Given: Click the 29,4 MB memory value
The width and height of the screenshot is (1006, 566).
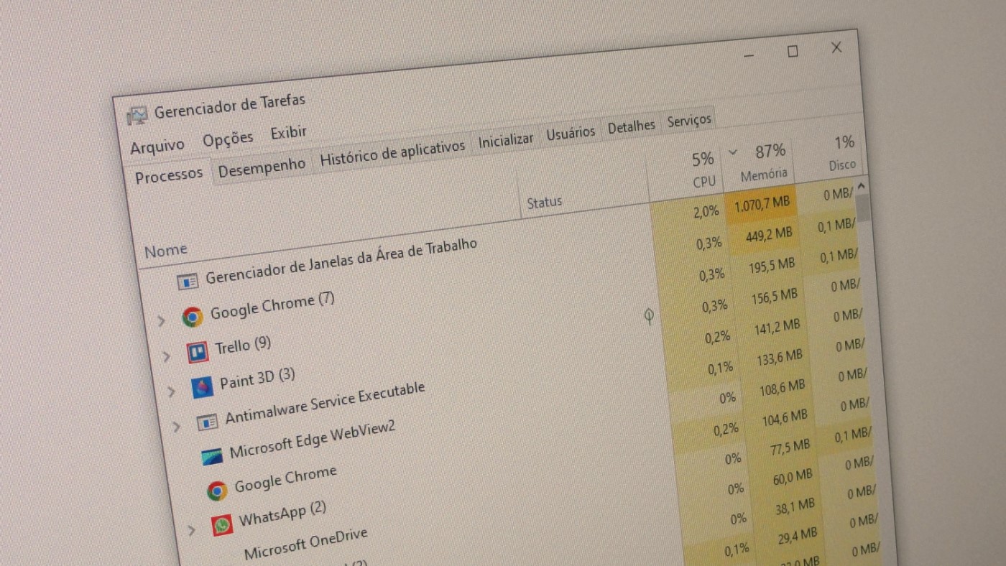Looking at the screenshot, I should [797, 536].
